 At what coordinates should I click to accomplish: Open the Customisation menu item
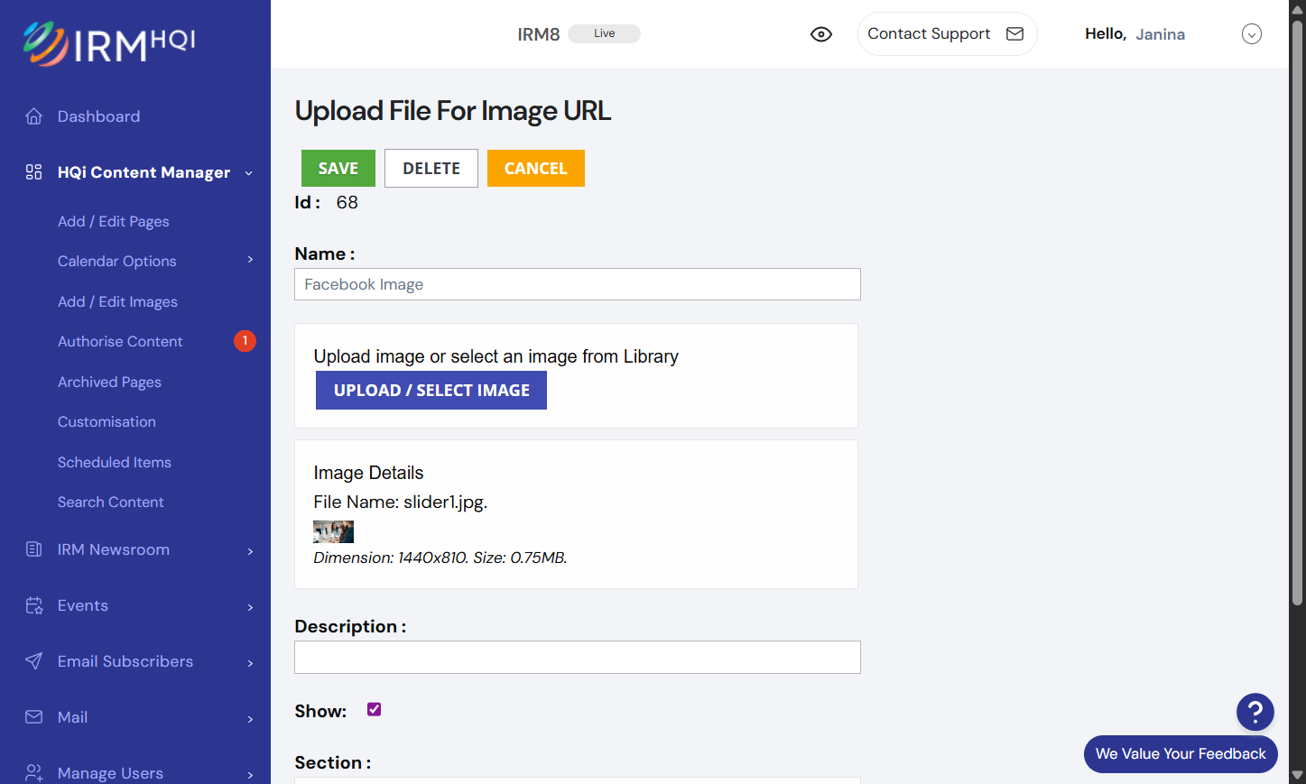(107, 421)
